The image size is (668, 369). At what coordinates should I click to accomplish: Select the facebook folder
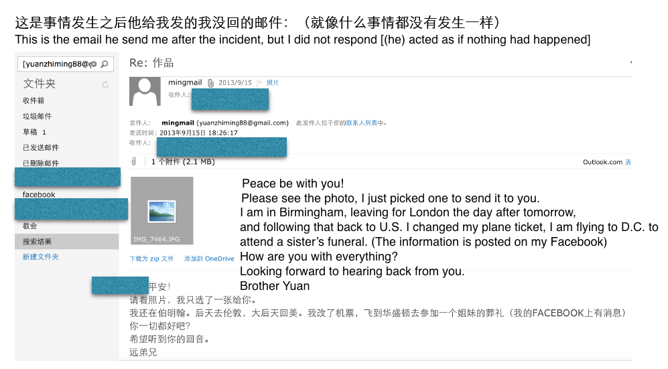(x=39, y=194)
